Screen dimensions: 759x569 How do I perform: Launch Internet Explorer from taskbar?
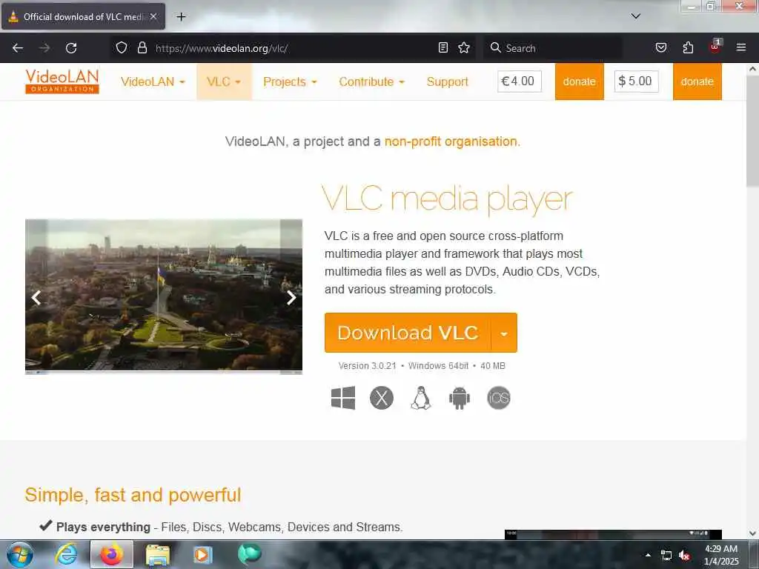click(66, 554)
